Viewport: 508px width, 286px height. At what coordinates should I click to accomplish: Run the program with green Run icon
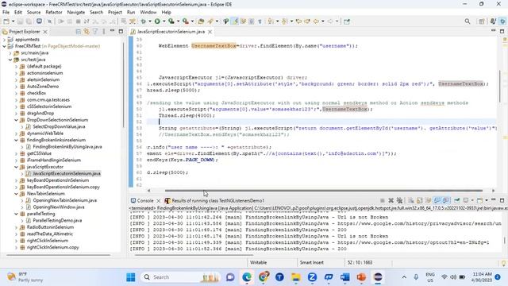tap(157, 21)
